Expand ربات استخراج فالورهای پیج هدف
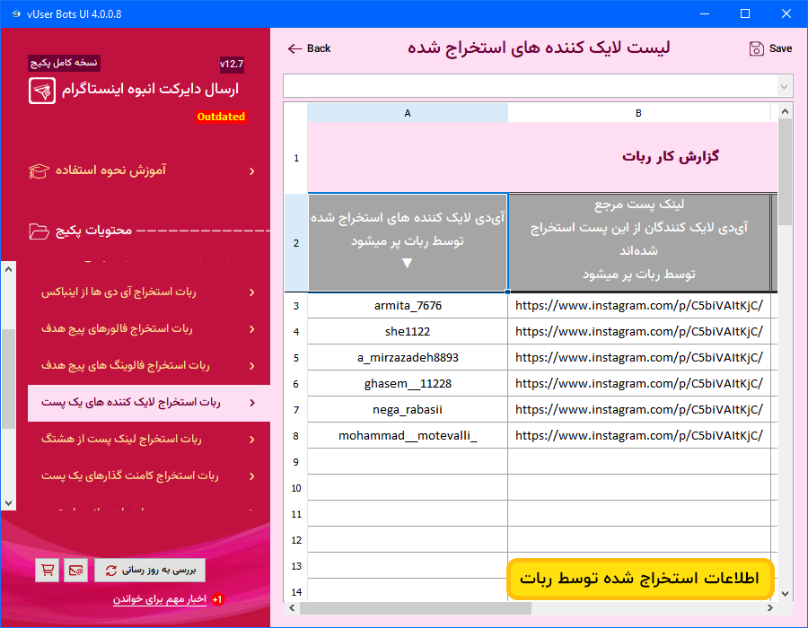808x628 pixels. [x=252, y=329]
